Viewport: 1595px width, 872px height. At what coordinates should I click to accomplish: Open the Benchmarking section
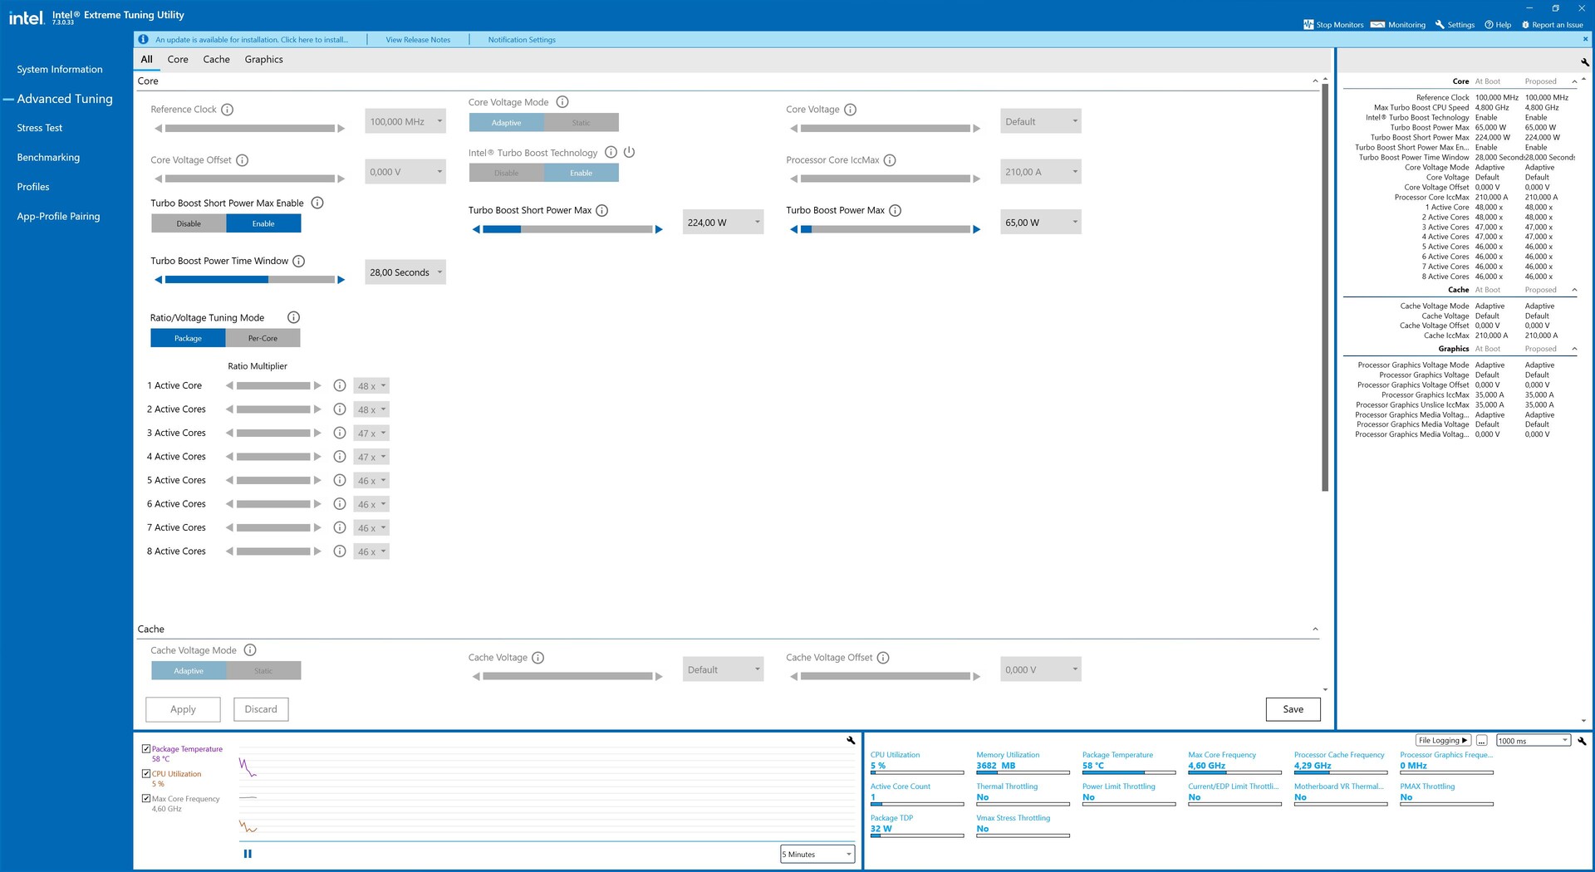coord(48,158)
